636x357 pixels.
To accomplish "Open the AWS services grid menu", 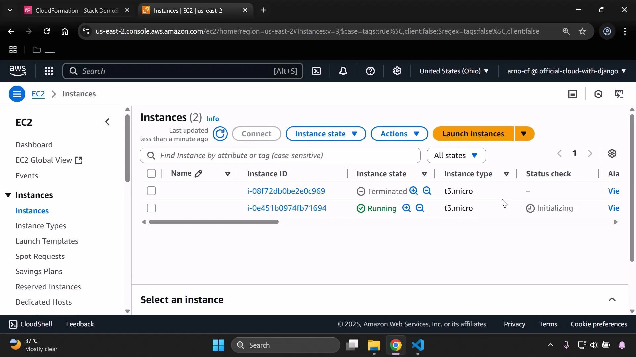I will click(x=49, y=71).
